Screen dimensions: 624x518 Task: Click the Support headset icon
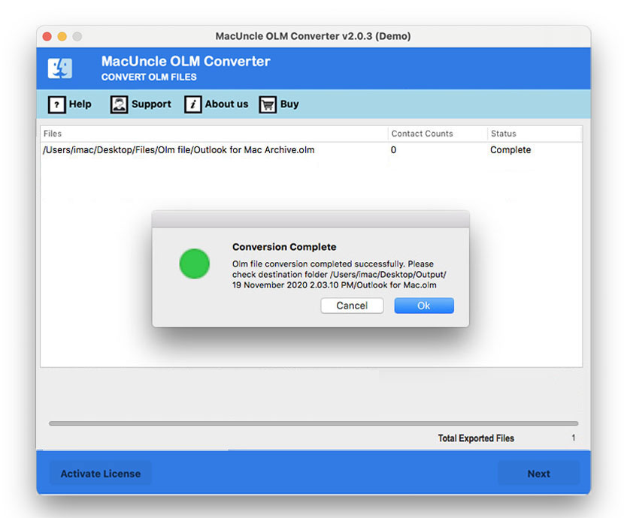[118, 104]
